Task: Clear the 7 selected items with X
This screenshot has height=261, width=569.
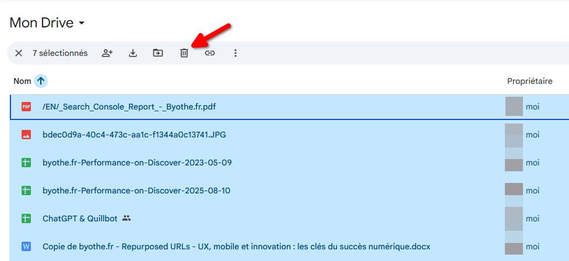Action: tap(19, 53)
